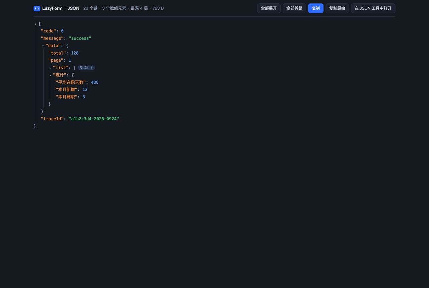Select the "本月离职" key
This screenshot has height=288, width=429.
point(67,97)
